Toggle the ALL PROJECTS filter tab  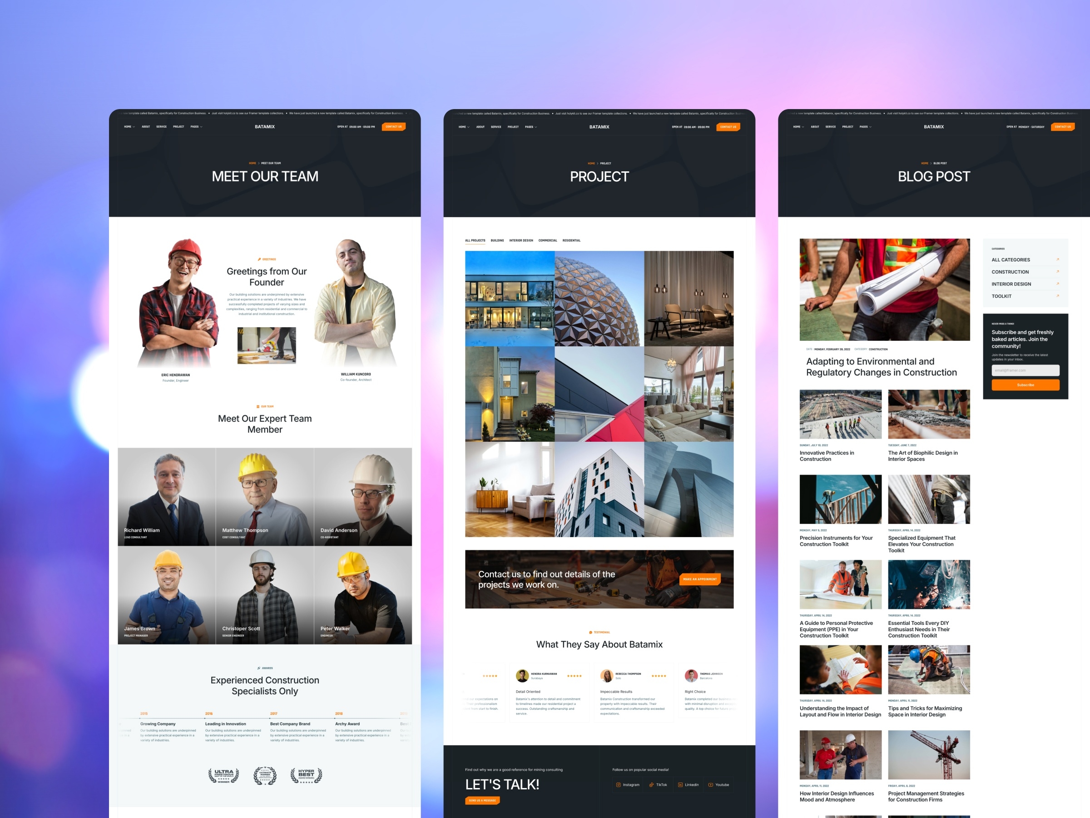pyautogui.click(x=475, y=240)
